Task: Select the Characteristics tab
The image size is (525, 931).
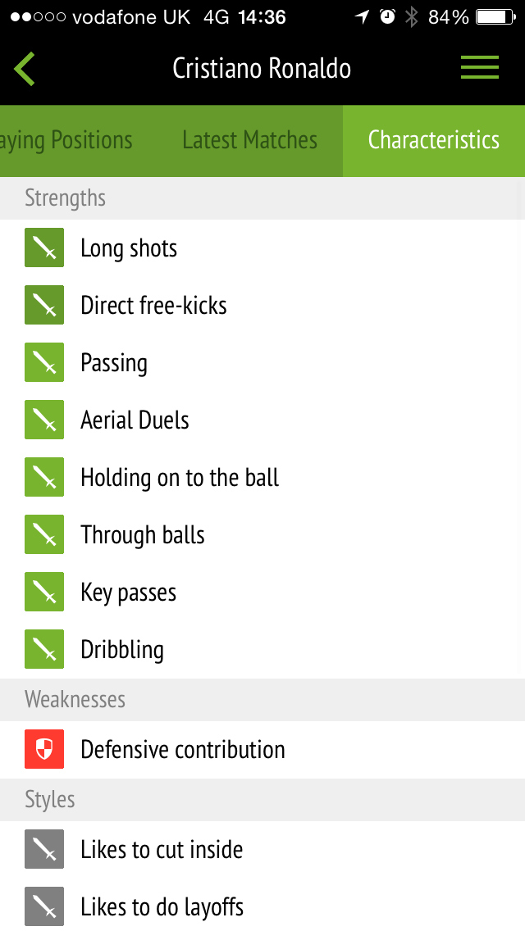Action: 433,140
